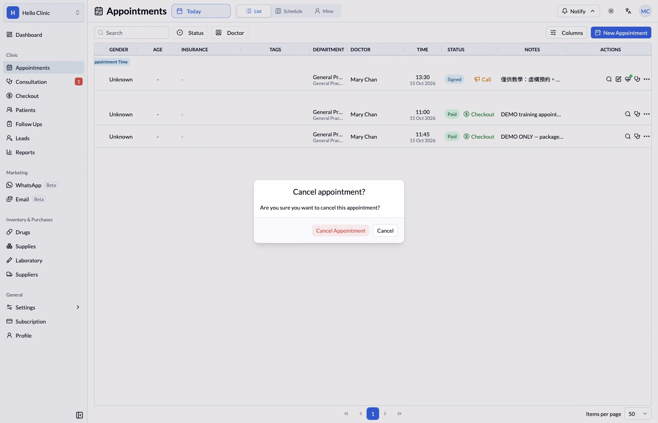Screen dimensions: 658x423
Task: Open Consultation in sidebar
Action: [x=43, y=82]
